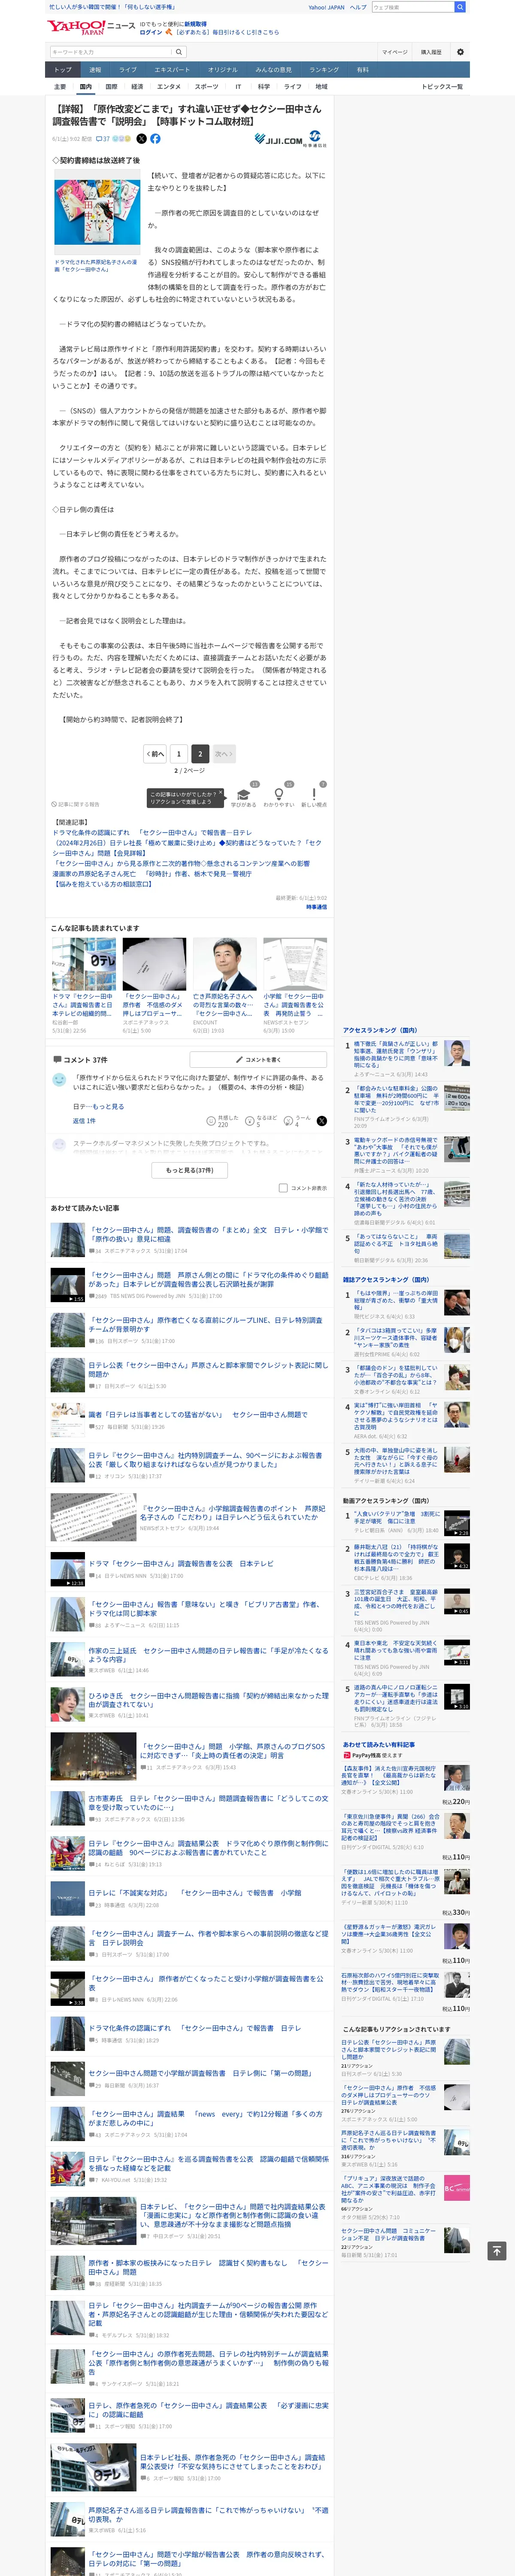Click the Yahoo! JAPAN News logo

[x=90, y=27]
